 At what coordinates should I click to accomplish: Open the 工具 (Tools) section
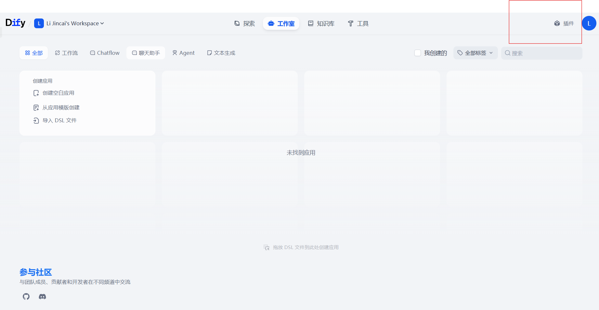tap(358, 23)
